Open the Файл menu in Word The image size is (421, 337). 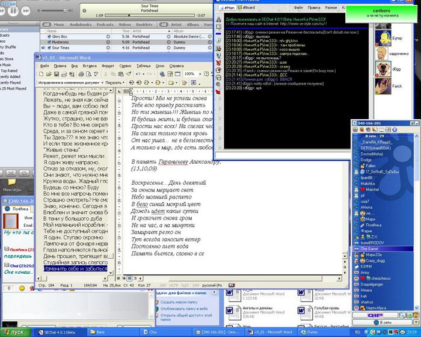[x=45, y=66]
